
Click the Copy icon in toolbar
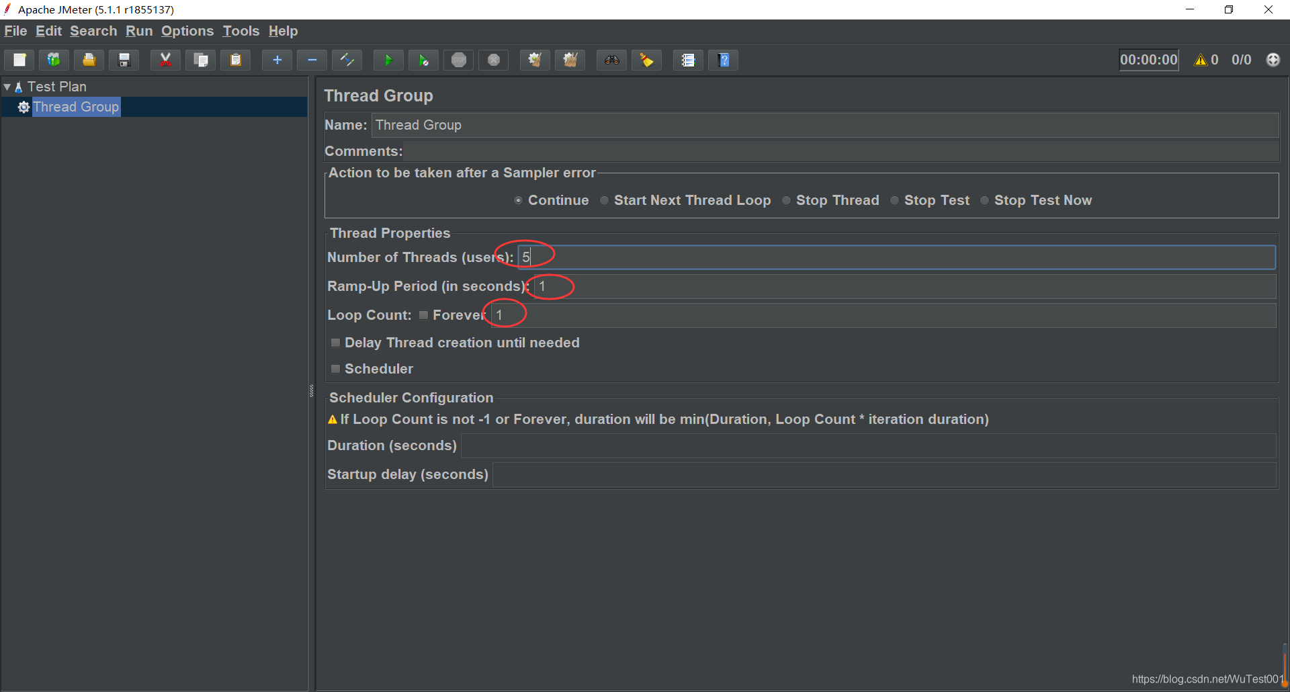[x=200, y=60]
